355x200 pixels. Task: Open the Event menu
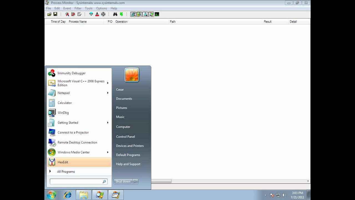(67, 8)
